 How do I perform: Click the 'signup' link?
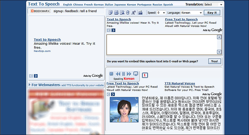tap(58, 11)
